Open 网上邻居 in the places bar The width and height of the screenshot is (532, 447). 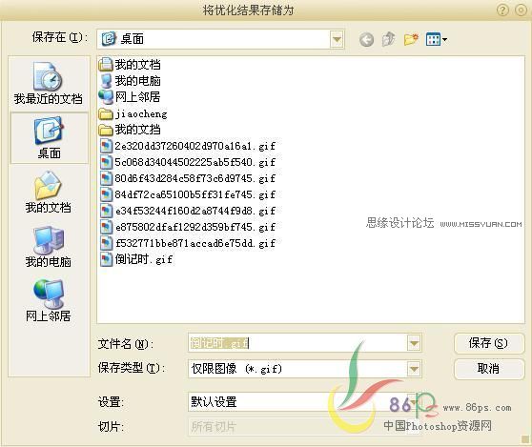coord(49,301)
